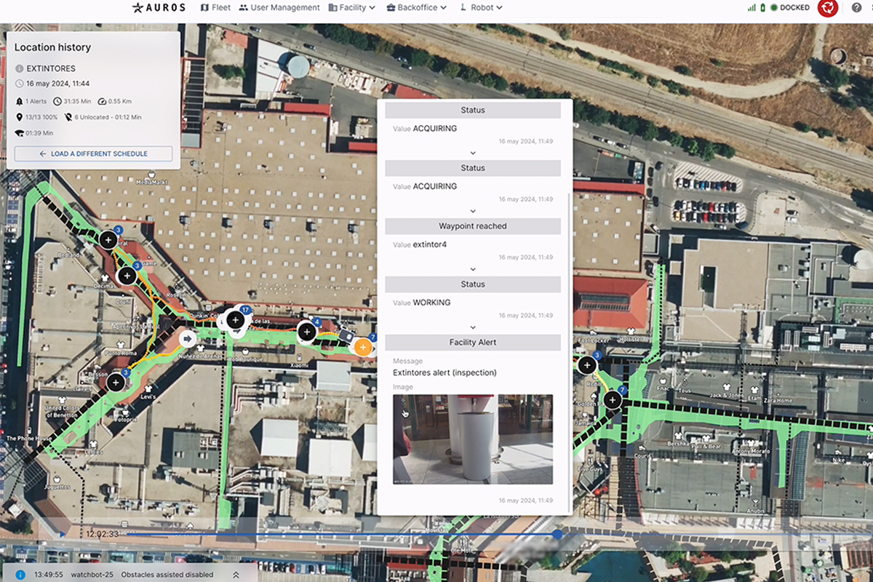Select the cluster marker with 17 events

click(x=235, y=319)
